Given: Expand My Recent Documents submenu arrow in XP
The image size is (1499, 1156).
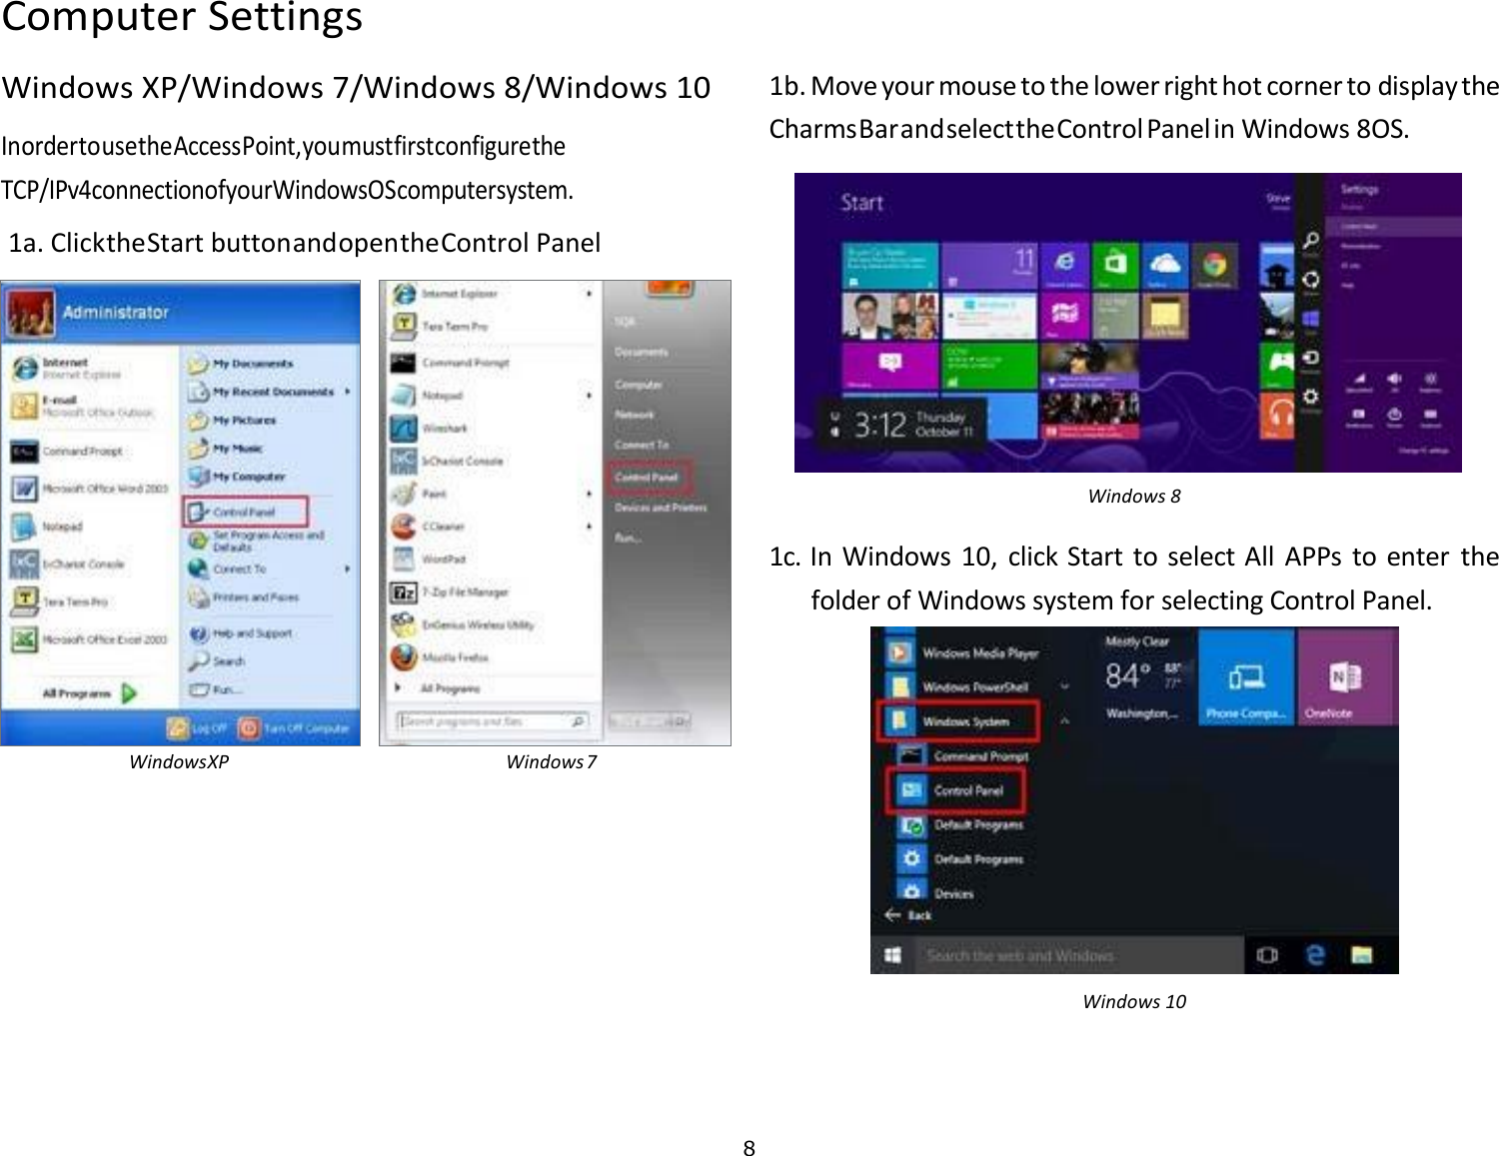Looking at the screenshot, I should [x=348, y=392].
